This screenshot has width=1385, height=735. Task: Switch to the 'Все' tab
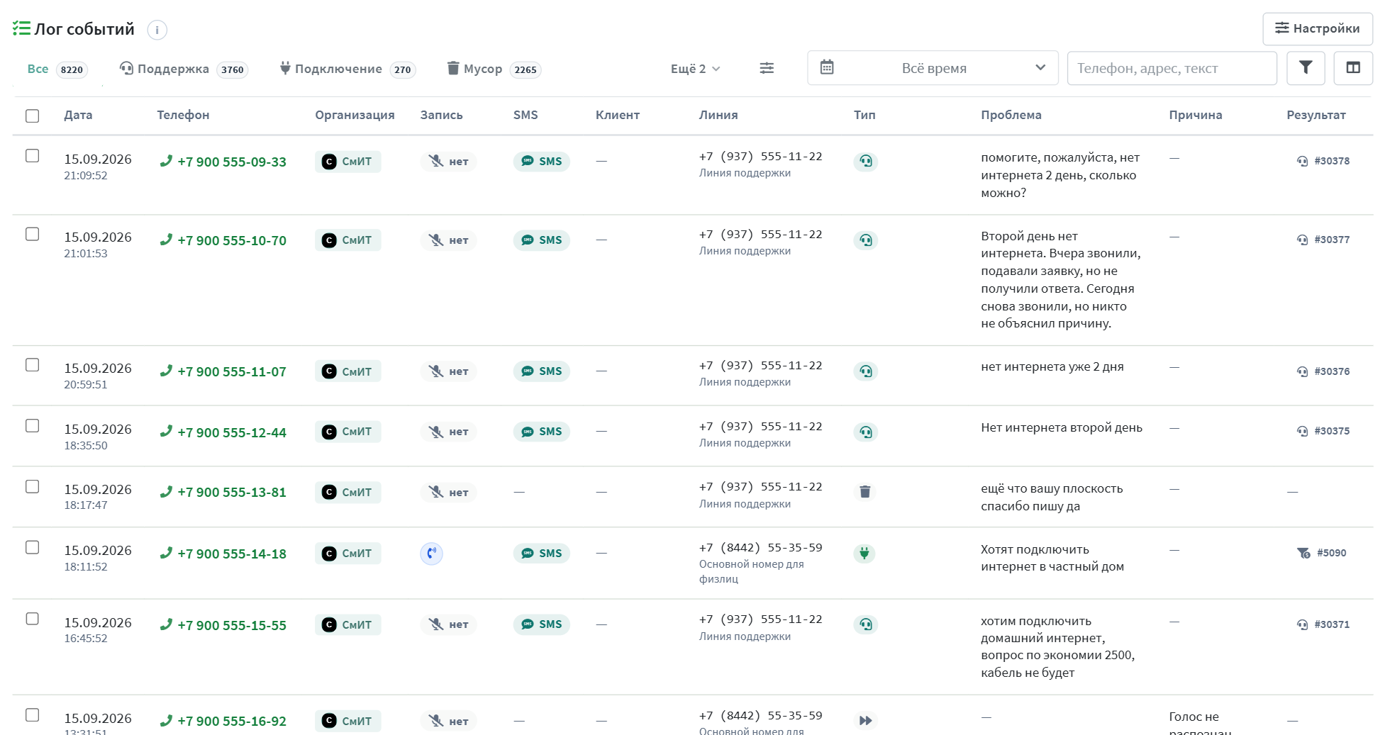point(57,69)
